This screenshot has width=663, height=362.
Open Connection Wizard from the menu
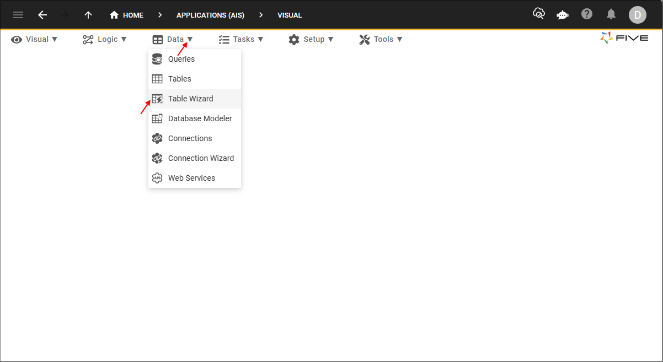(201, 158)
